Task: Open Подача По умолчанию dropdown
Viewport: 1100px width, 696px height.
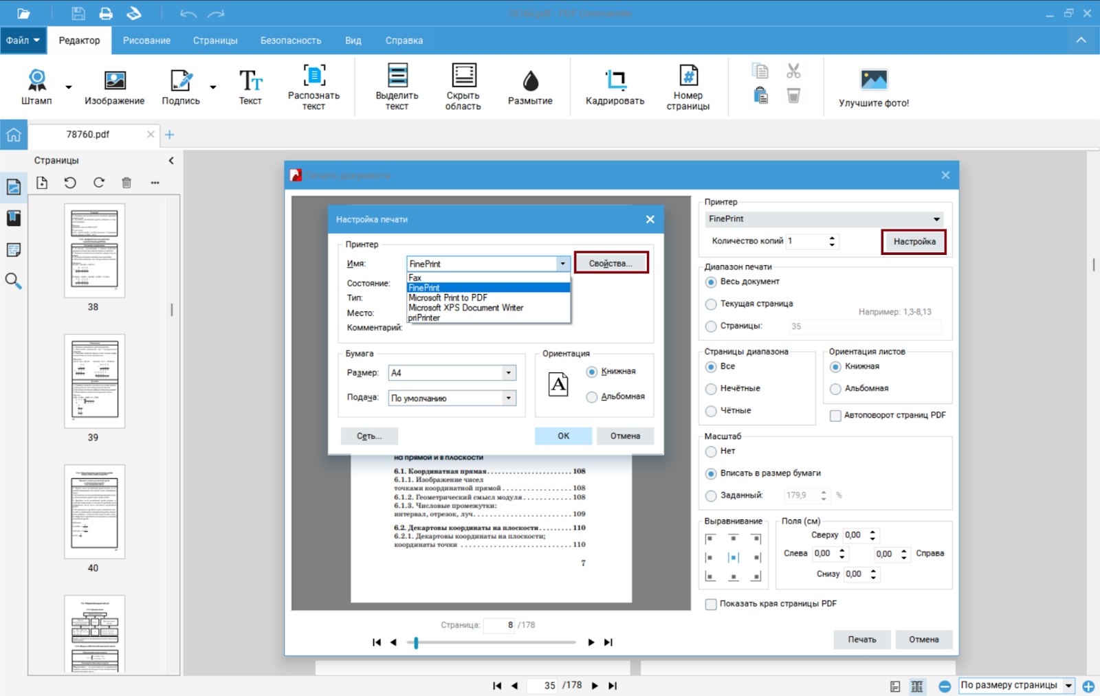Action: (509, 398)
